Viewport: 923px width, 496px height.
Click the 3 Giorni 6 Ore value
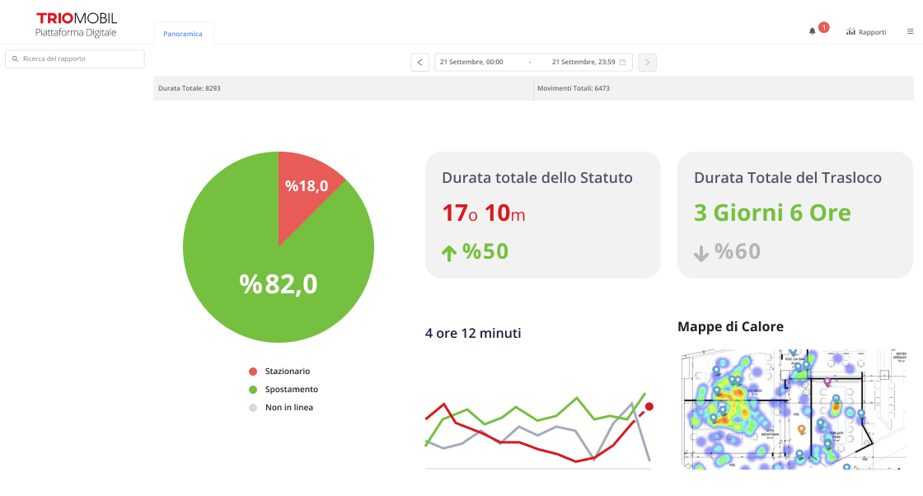[x=772, y=213]
